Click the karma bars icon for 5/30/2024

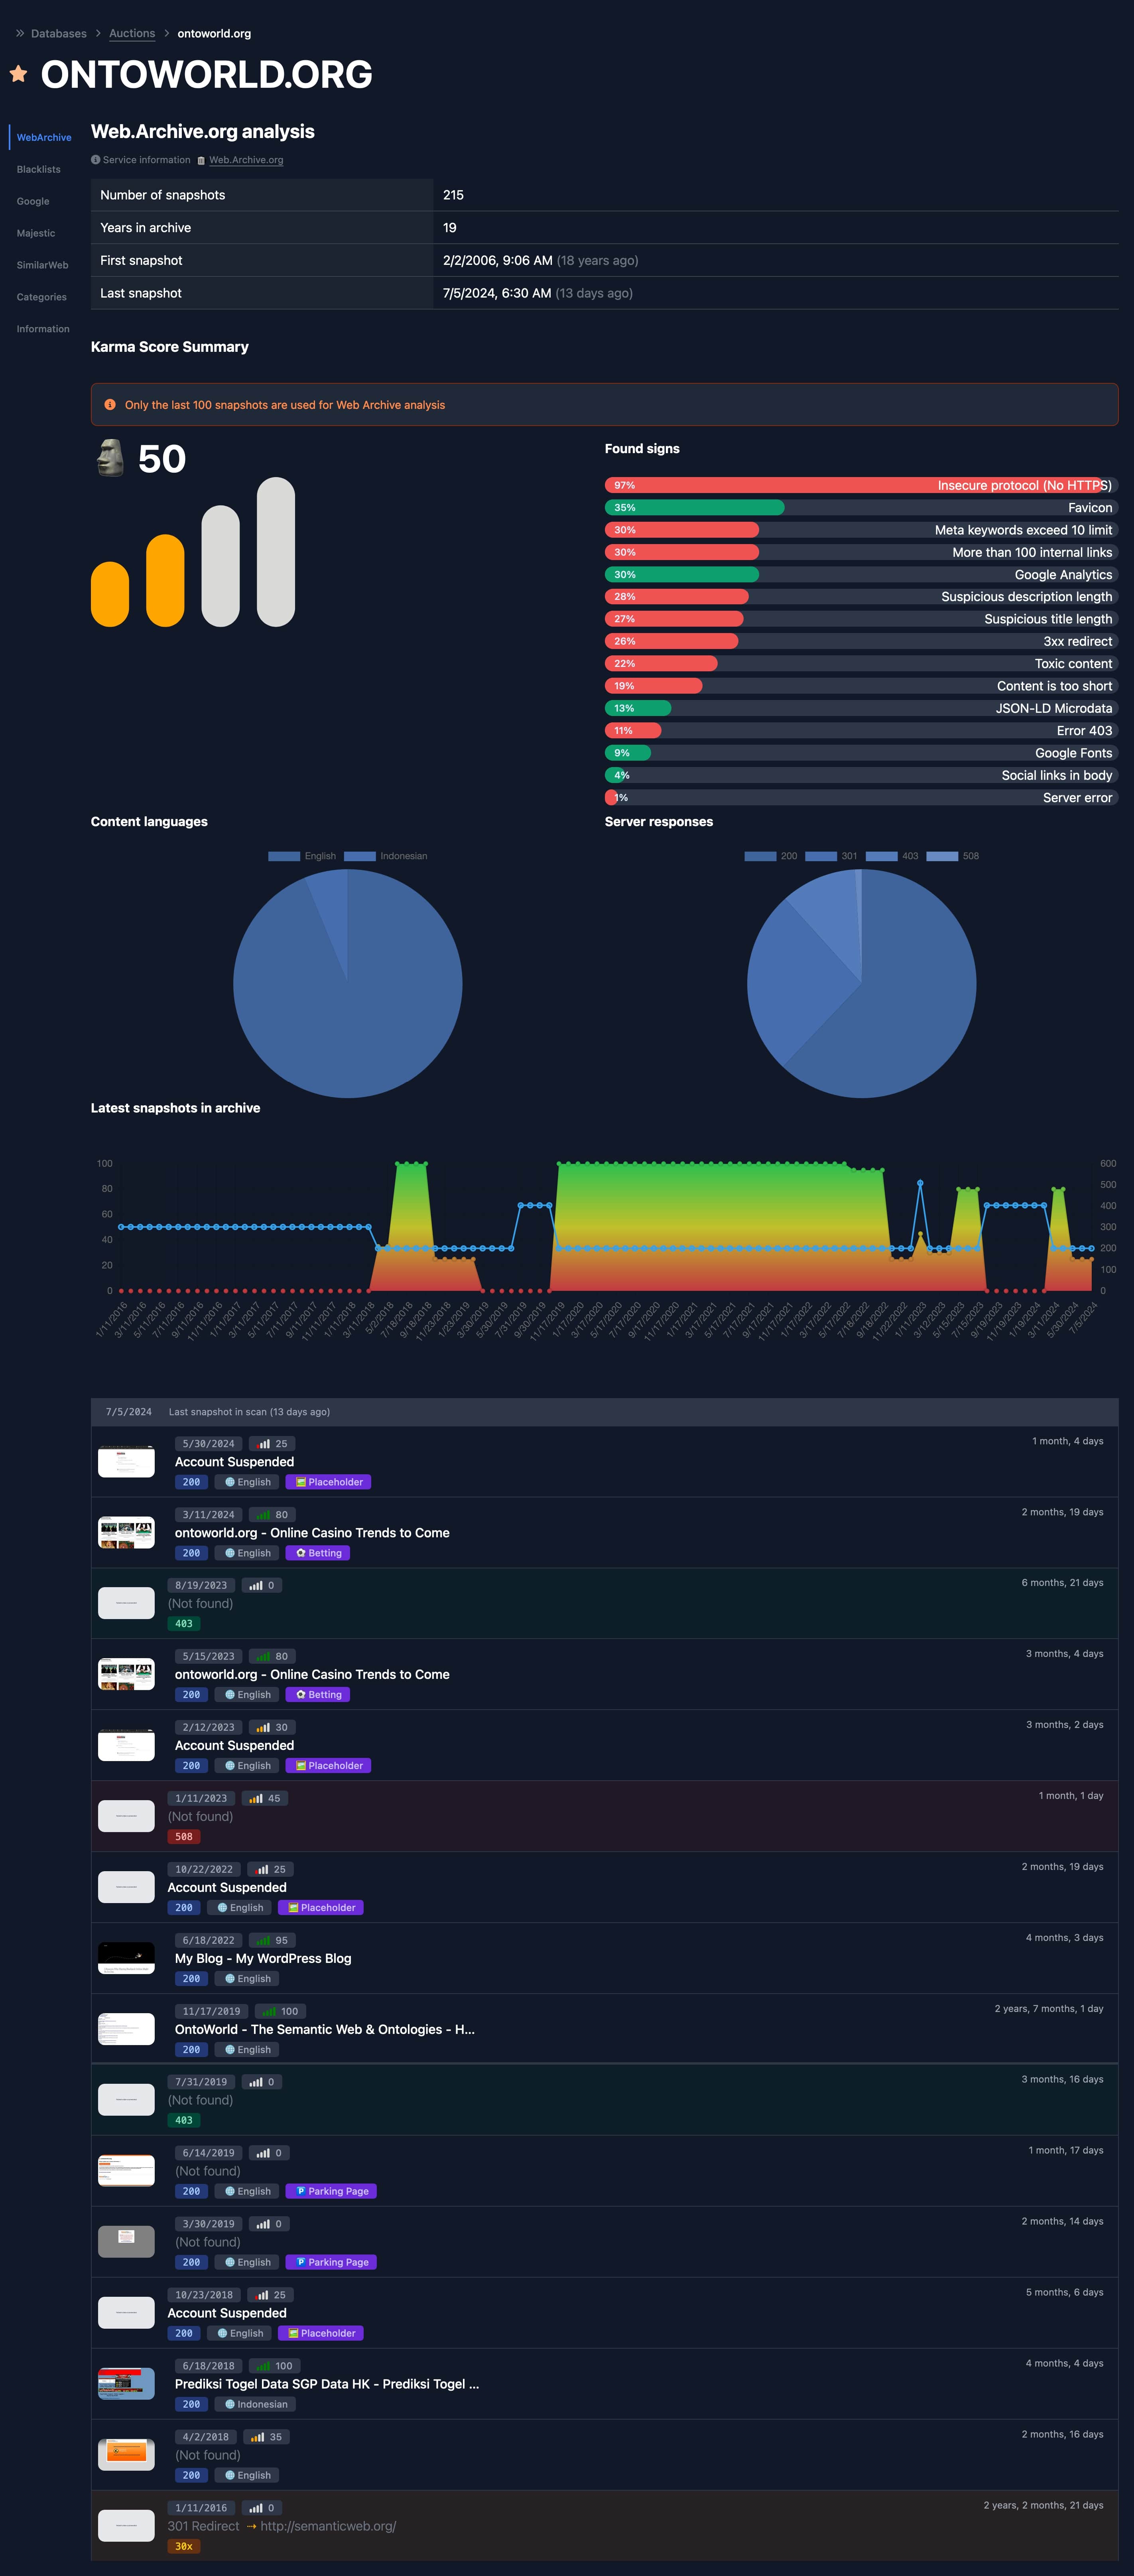263,1444
